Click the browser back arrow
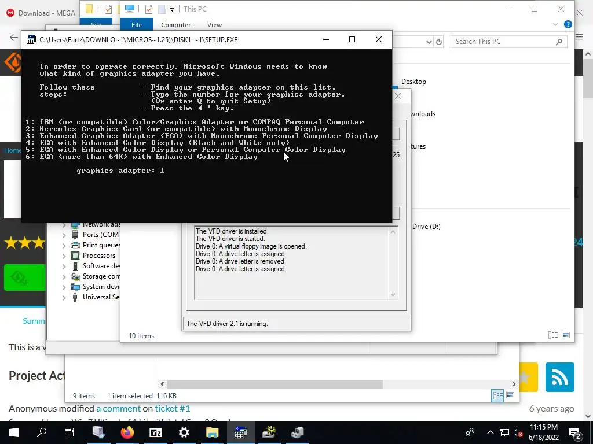The height and width of the screenshot is (444, 593). click(x=14, y=38)
